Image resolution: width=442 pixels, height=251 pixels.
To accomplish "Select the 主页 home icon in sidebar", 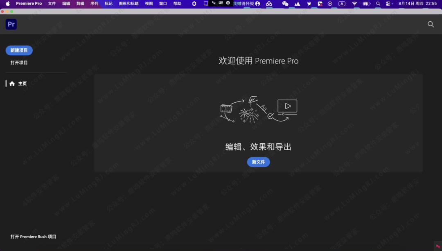I will click(12, 83).
